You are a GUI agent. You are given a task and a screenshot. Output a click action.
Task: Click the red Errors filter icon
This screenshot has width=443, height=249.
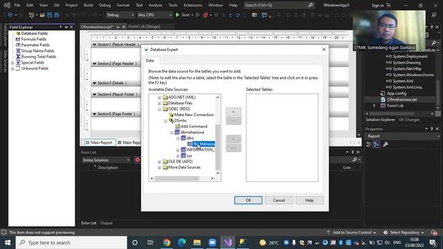pyautogui.click(x=138, y=160)
